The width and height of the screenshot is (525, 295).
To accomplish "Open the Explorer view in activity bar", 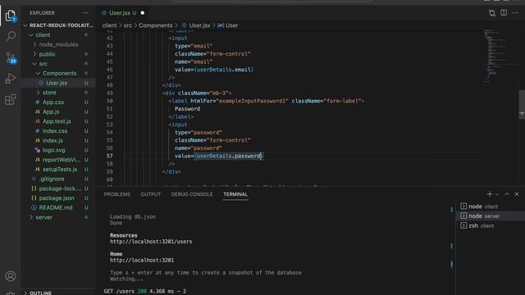I will 11,16.
